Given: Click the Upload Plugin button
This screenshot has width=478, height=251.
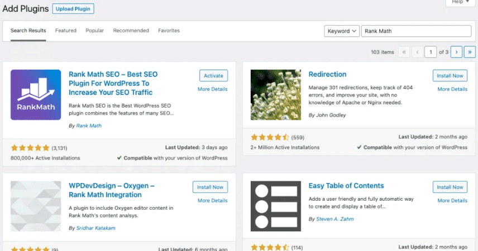Looking at the screenshot, I should point(73,9).
